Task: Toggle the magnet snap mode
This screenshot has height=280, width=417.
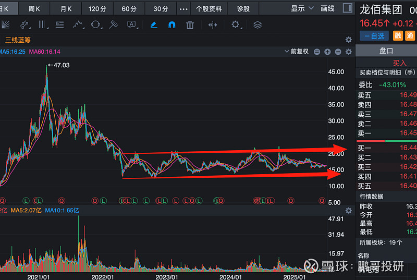Action: [172, 25]
